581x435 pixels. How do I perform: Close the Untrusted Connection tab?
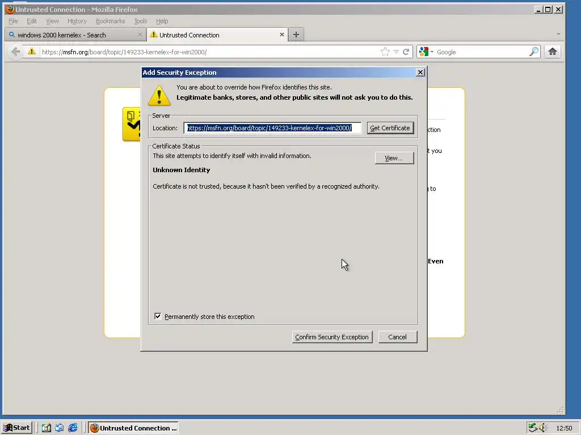point(282,35)
